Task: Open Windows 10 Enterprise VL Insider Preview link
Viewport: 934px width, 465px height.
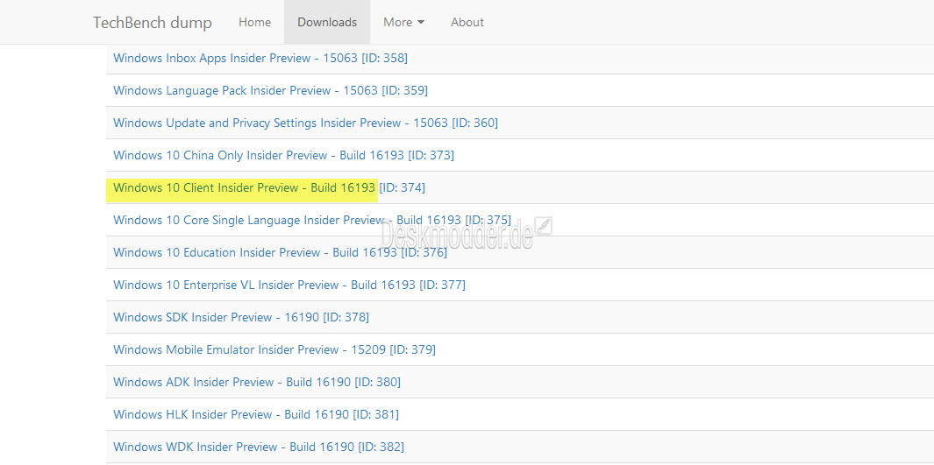Action: point(289,285)
